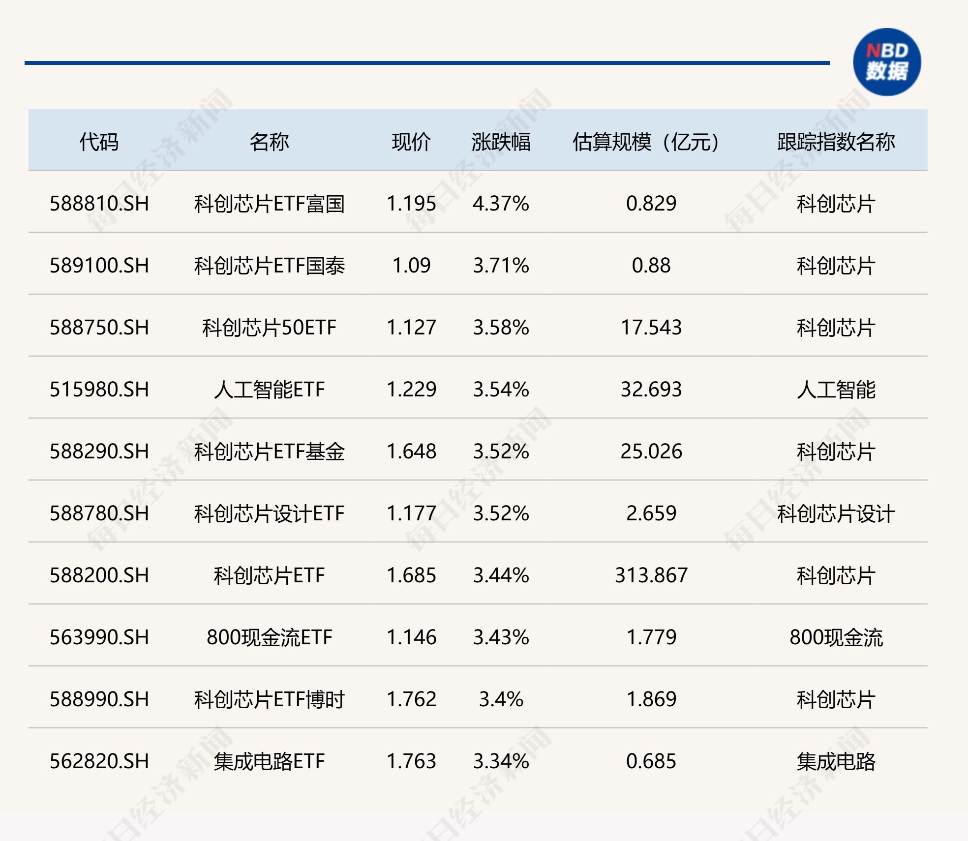Select code 563990.SH

[99, 637]
